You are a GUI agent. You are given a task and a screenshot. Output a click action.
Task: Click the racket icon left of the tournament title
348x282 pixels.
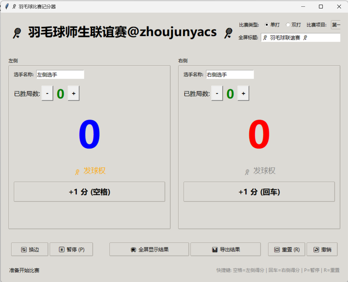click(x=16, y=32)
